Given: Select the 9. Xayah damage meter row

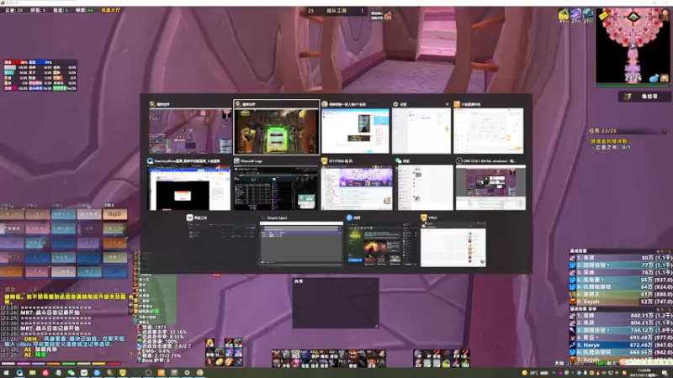Looking at the screenshot, I should [621, 302].
